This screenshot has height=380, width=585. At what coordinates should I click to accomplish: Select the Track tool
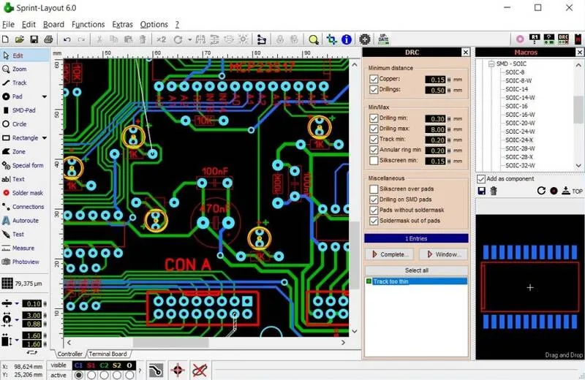[15, 83]
